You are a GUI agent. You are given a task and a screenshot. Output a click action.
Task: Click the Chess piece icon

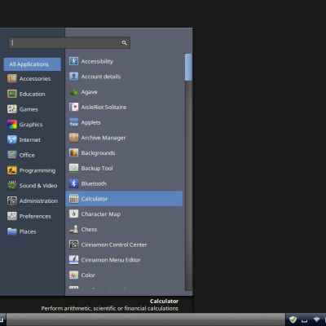73,229
